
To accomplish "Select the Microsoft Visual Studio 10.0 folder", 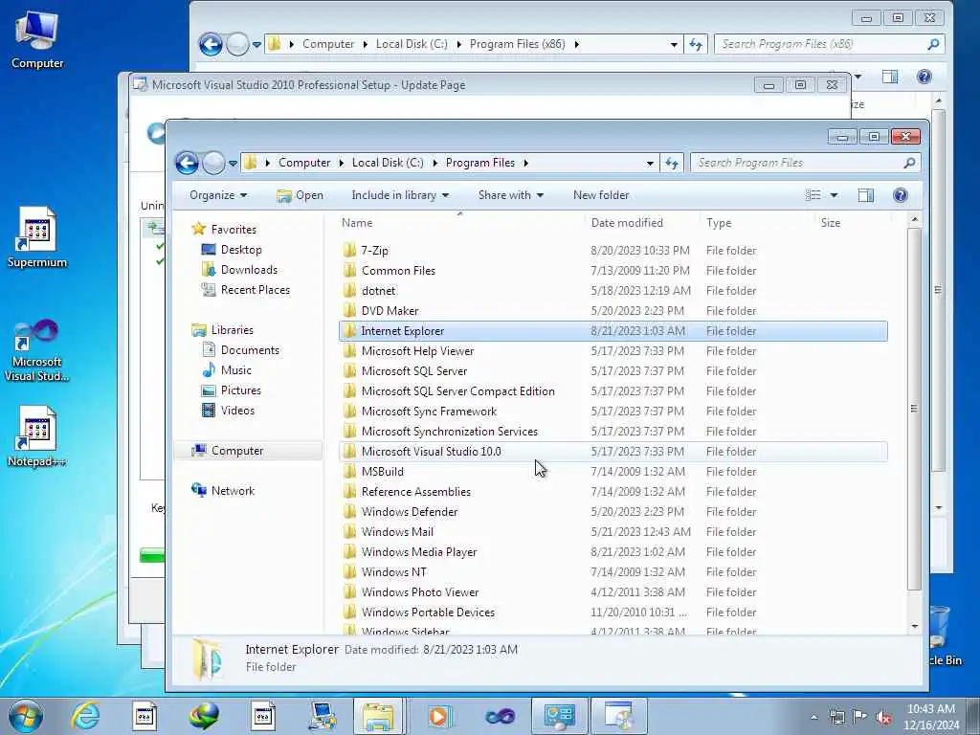I will [x=613, y=452].
